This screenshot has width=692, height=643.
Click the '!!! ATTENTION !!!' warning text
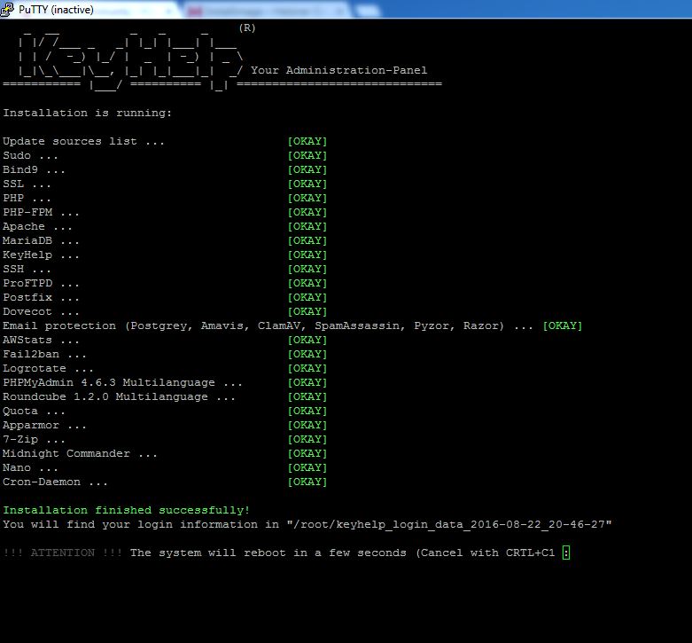click(62, 553)
